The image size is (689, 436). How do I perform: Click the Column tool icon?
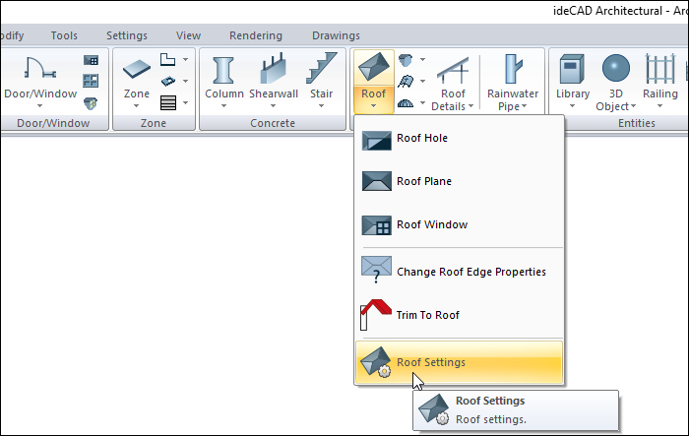[x=223, y=70]
